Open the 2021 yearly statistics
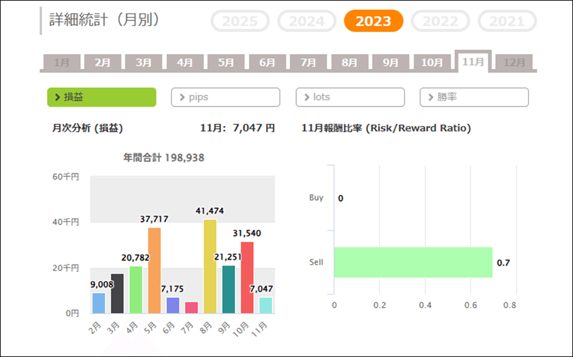The image size is (573, 357). point(507,21)
